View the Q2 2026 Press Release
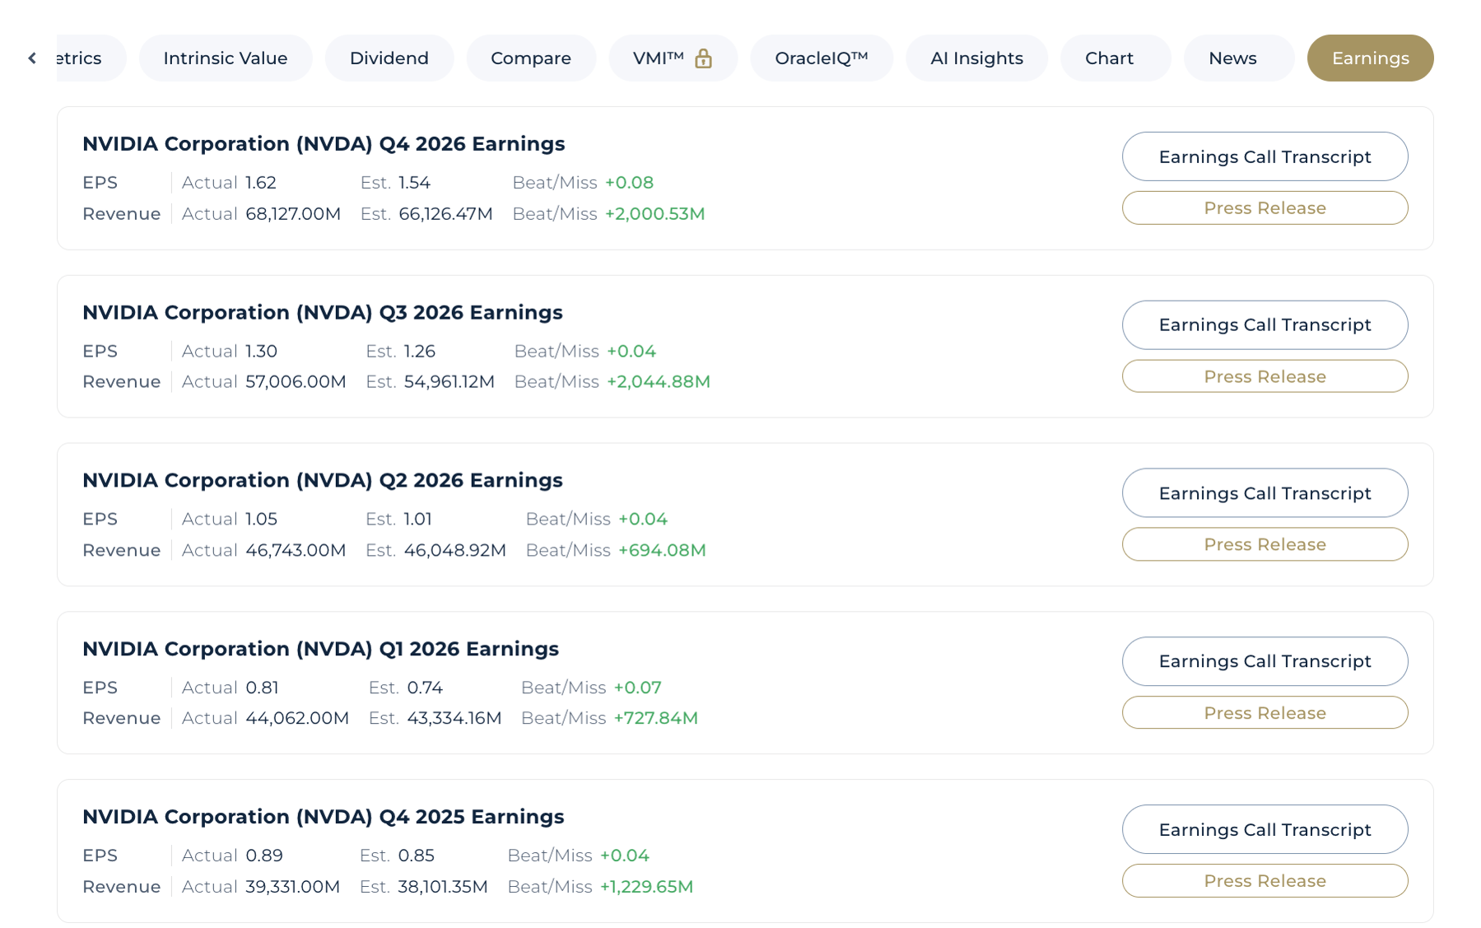This screenshot has height=928, width=1481. 1264,544
